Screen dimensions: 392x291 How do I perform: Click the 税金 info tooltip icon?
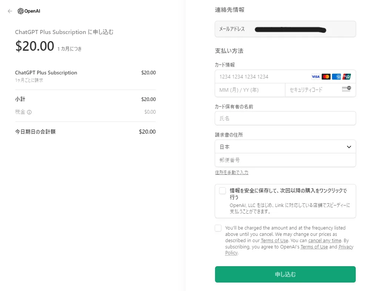(29, 112)
